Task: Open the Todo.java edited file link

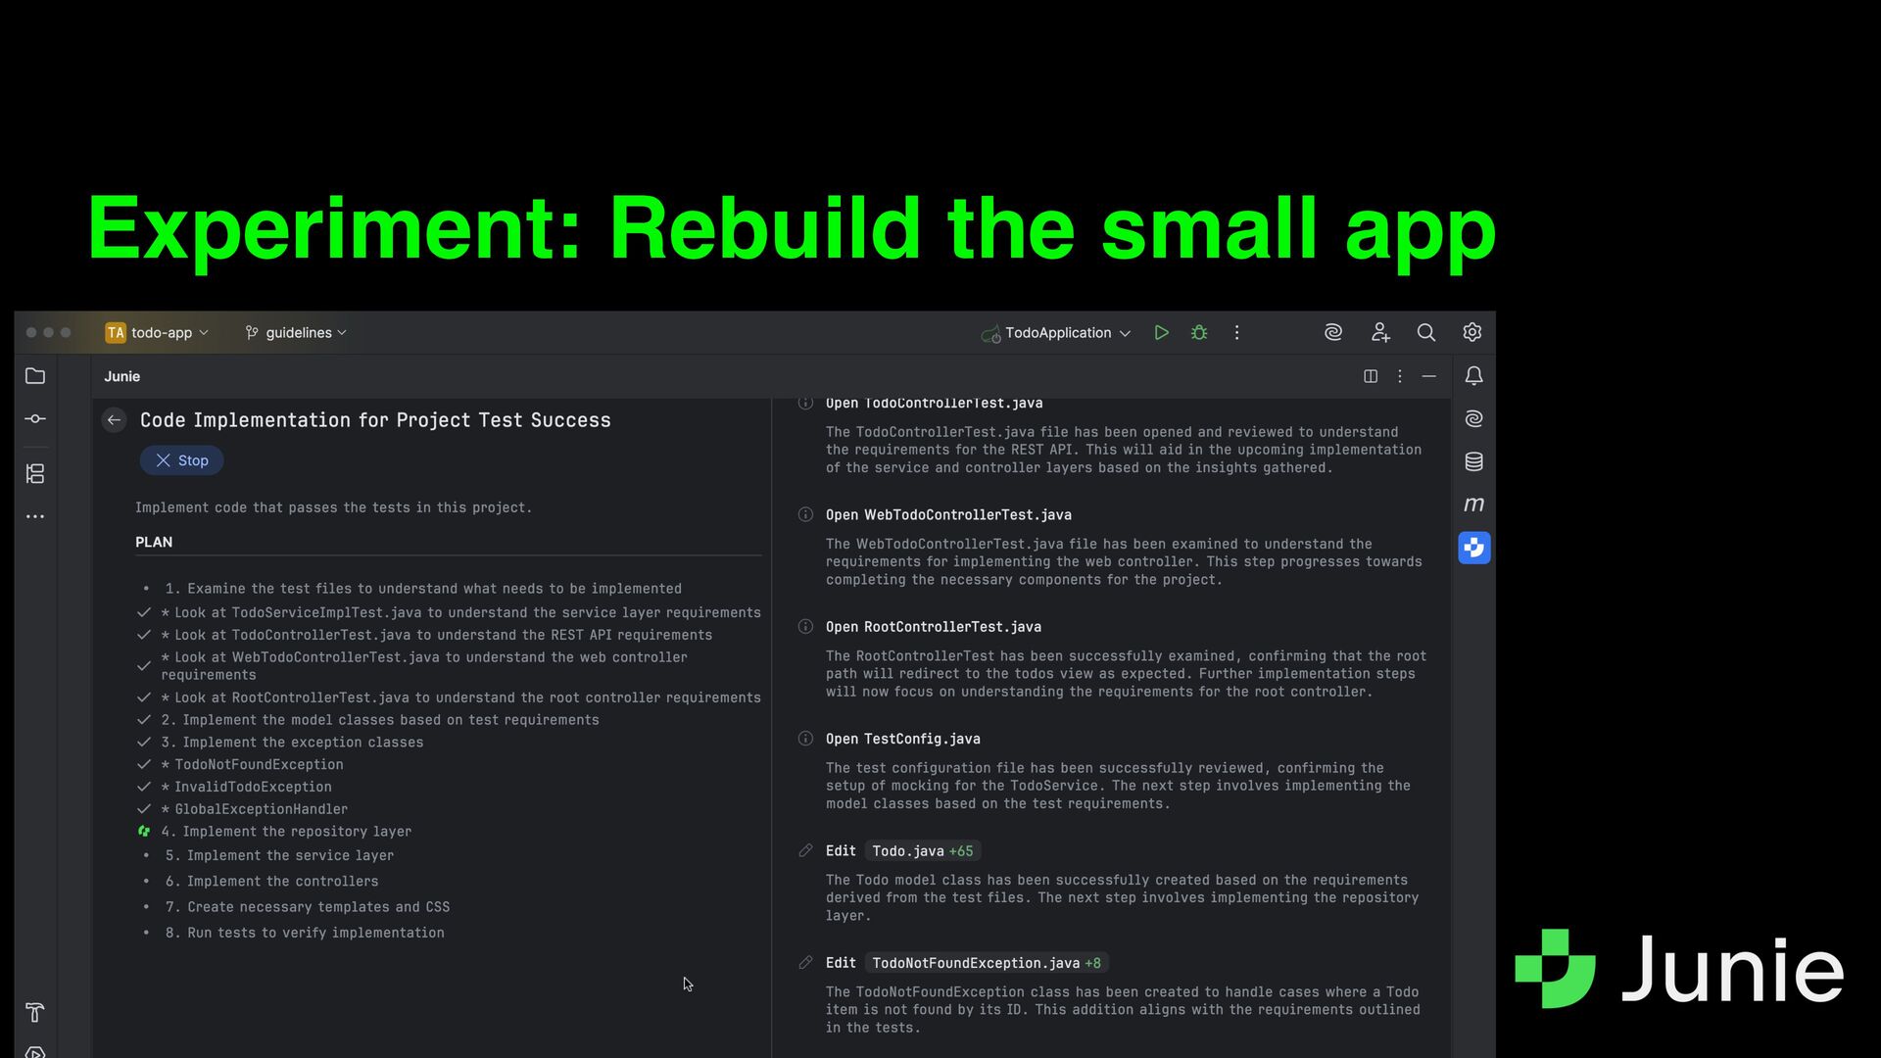Action: click(x=907, y=851)
